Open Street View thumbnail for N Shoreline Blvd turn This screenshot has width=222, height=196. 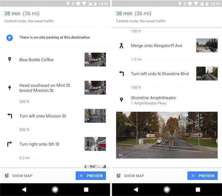(x=207, y=74)
